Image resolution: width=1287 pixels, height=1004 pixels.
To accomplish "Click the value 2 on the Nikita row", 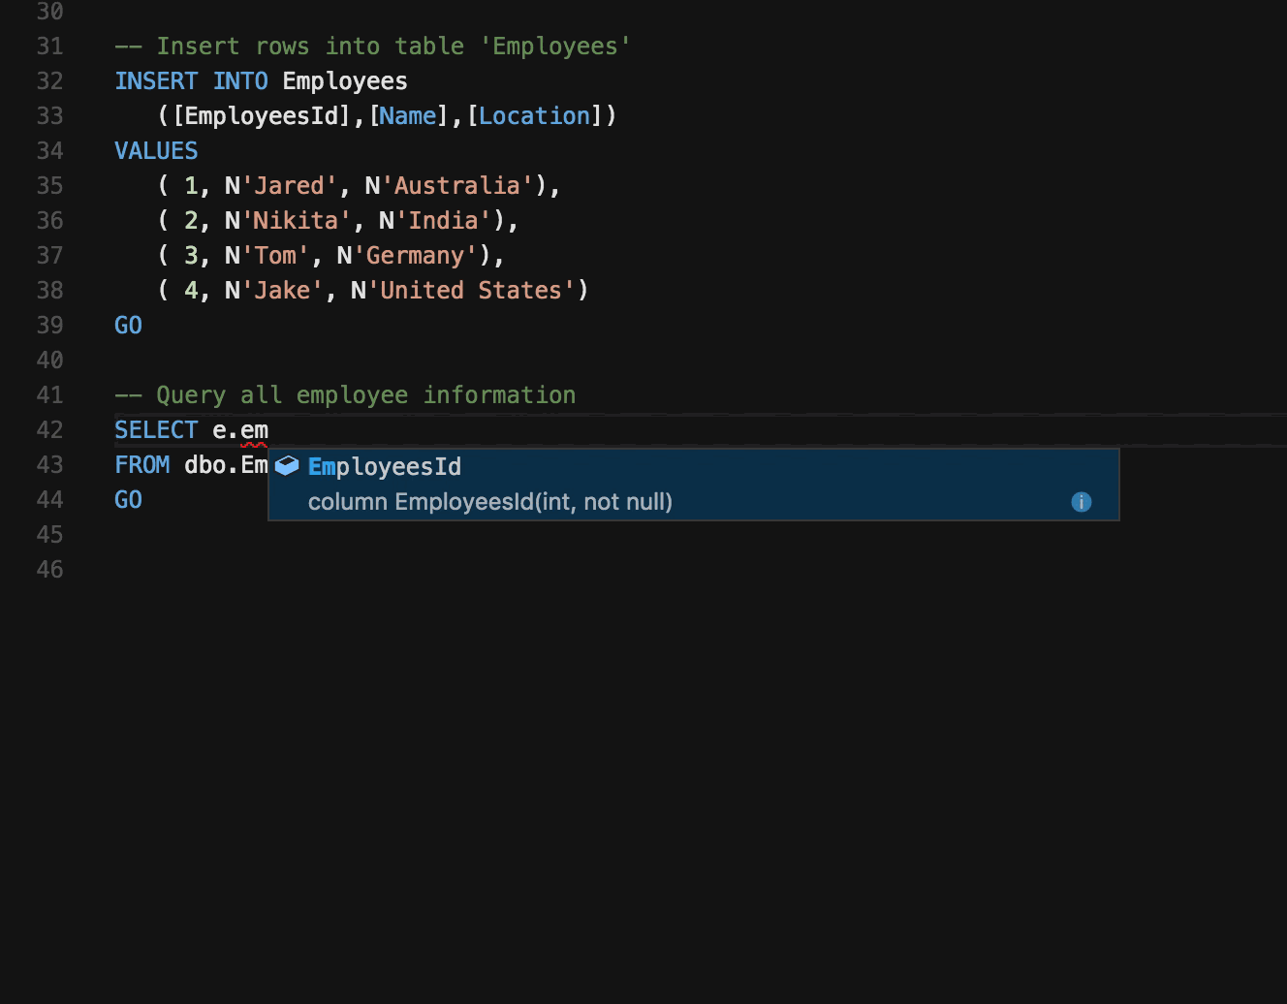I will tap(192, 220).
